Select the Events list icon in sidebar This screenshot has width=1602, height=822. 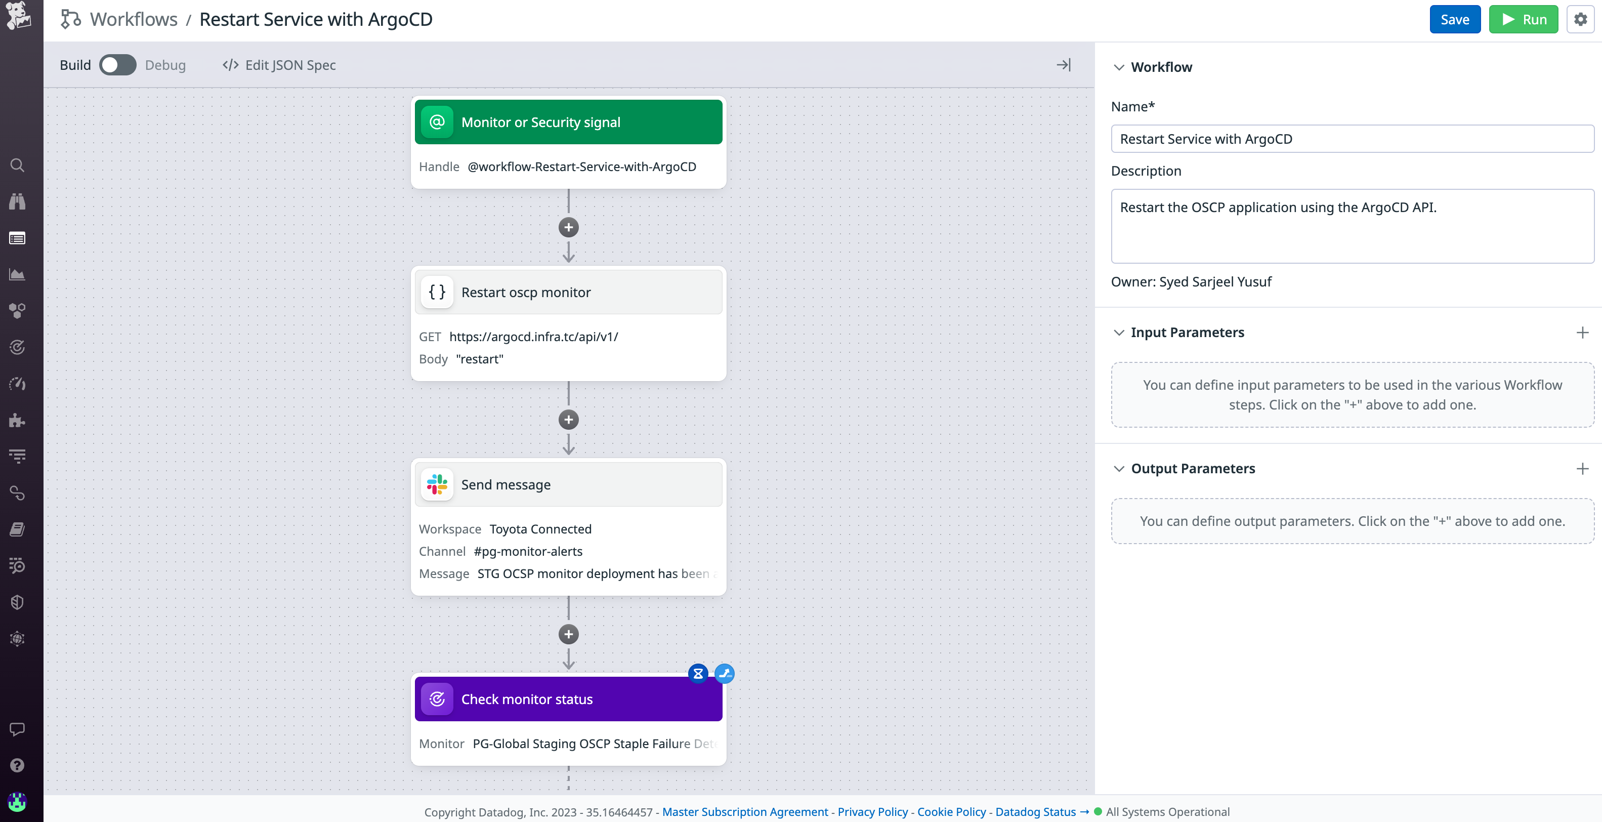click(17, 238)
